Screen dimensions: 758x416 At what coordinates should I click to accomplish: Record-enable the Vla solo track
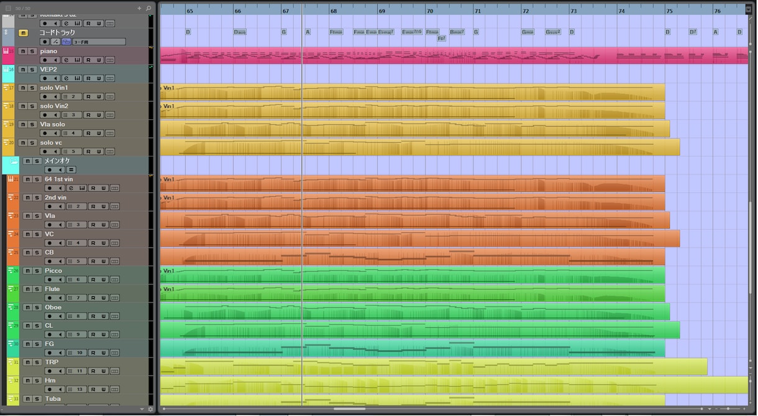tap(45, 133)
